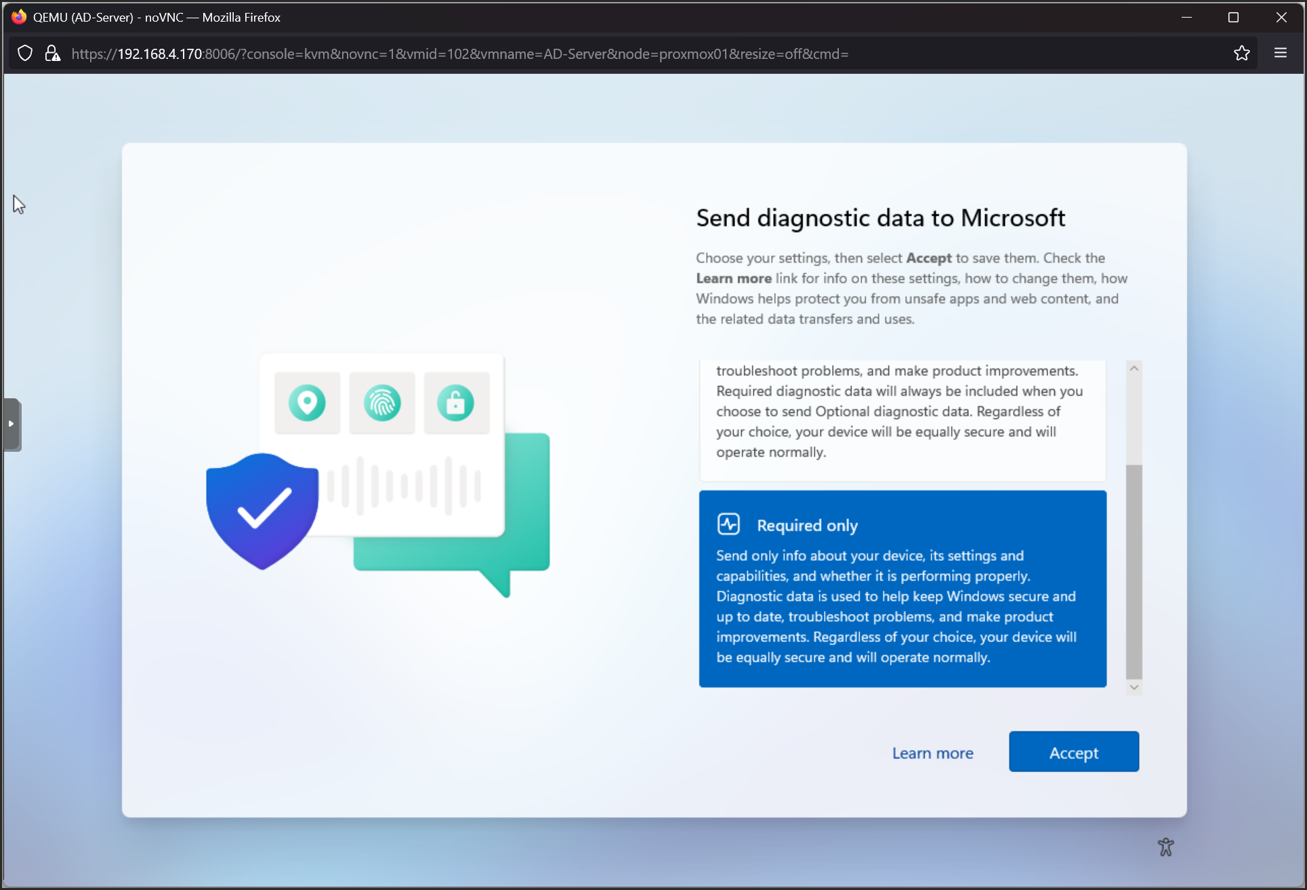
Task: Open the Learn more link
Action: click(x=932, y=753)
